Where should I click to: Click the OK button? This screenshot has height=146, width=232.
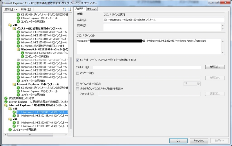[178, 141]
